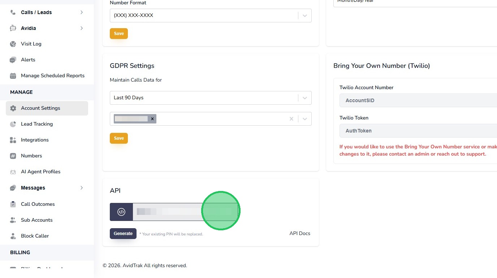The height and width of the screenshot is (278, 497).
Task: Click the Alerts chat bubble icon
Action: [x=13, y=60]
